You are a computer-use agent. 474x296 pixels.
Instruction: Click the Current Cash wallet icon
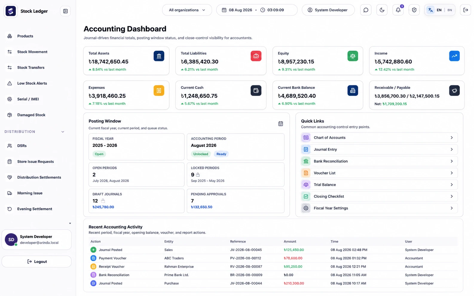[x=256, y=90]
